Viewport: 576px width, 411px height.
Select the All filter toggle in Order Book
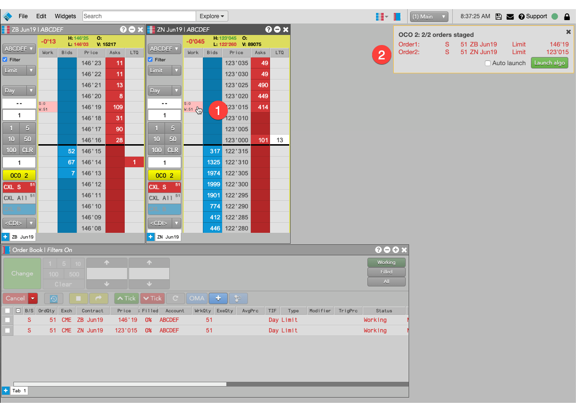coord(387,282)
